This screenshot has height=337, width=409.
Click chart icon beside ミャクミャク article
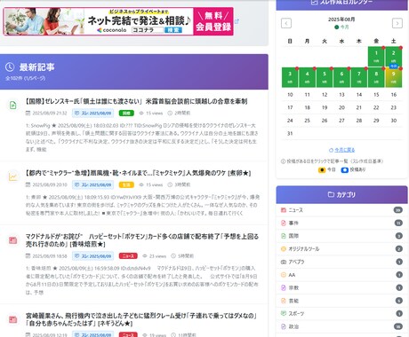pos(12,176)
